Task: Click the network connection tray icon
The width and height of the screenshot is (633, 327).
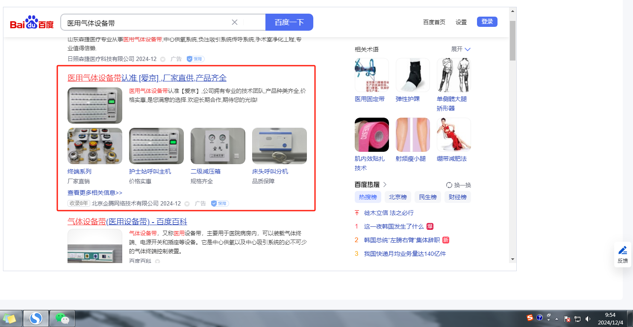Action: (577, 319)
